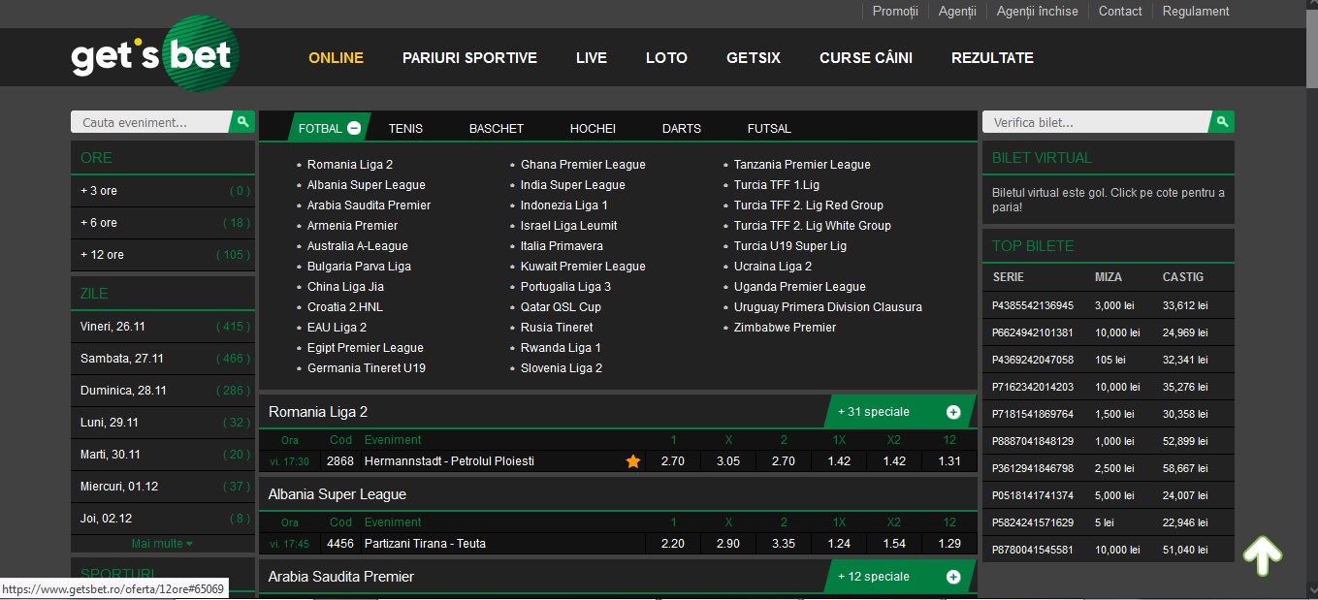Filter events by + 12 ore
Viewport: 1318px width, 600px height.
pos(163,255)
